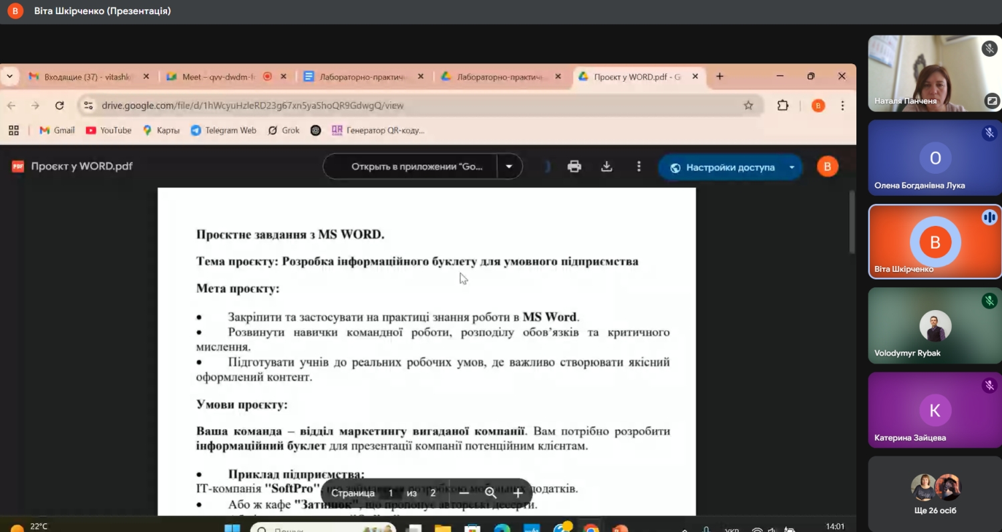
Task: Open File Explorer in the taskbar
Action: click(442, 528)
